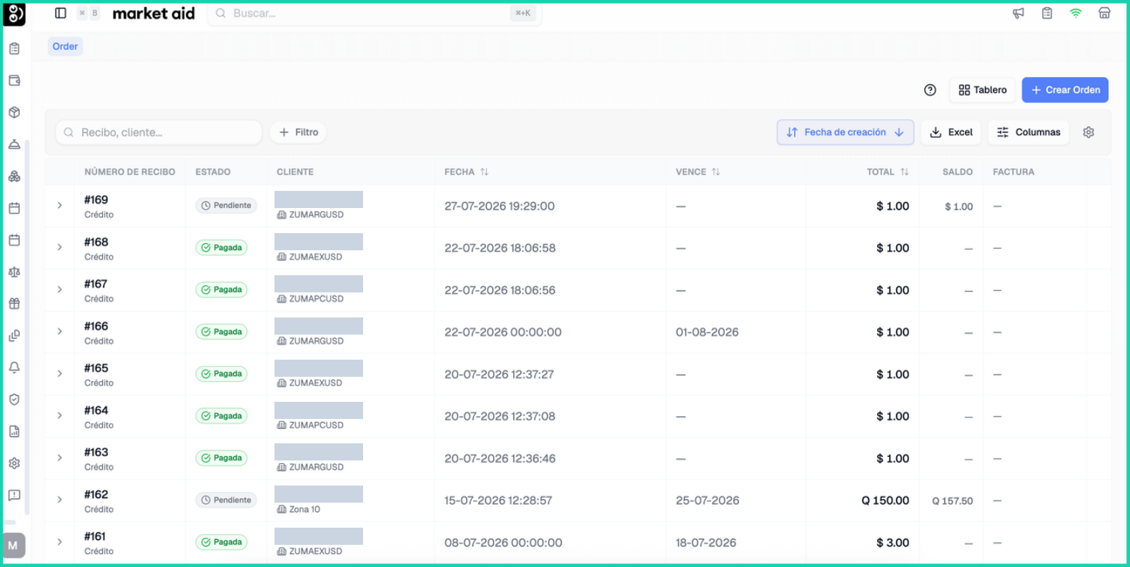Expand order row #168
The width and height of the screenshot is (1130, 567).
59,247
